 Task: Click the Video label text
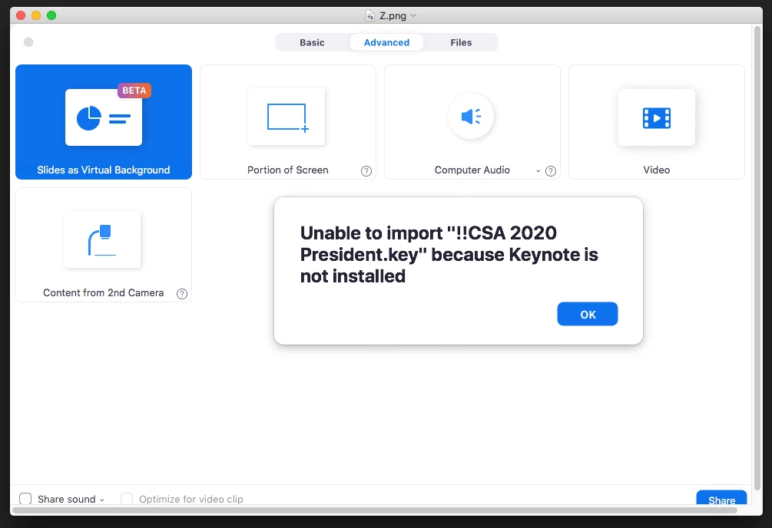pyautogui.click(x=656, y=170)
